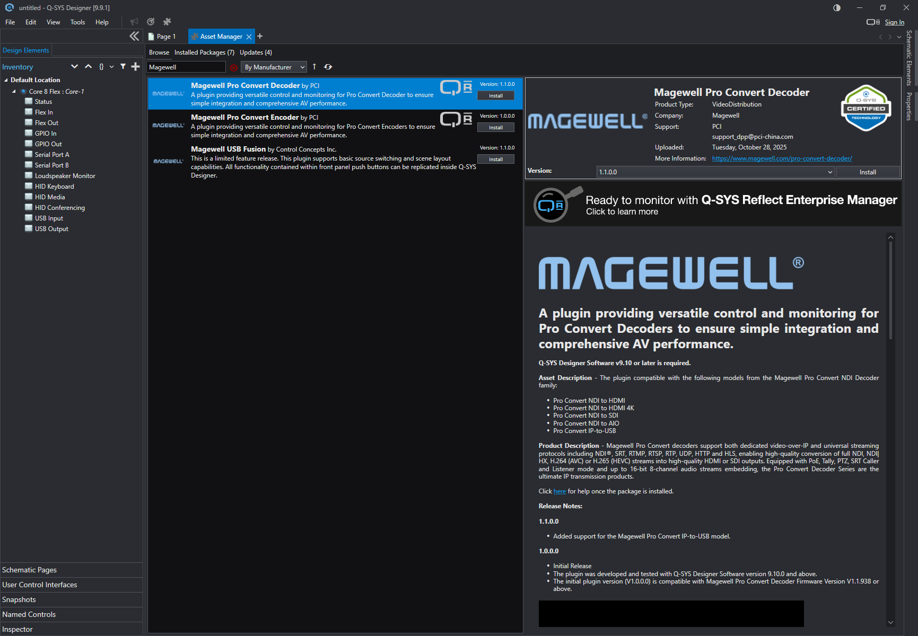Click the Inventory filter funnel icon
Viewport: 918px width, 636px height.
(123, 67)
